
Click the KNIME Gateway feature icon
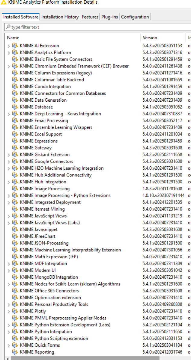point(15,148)
